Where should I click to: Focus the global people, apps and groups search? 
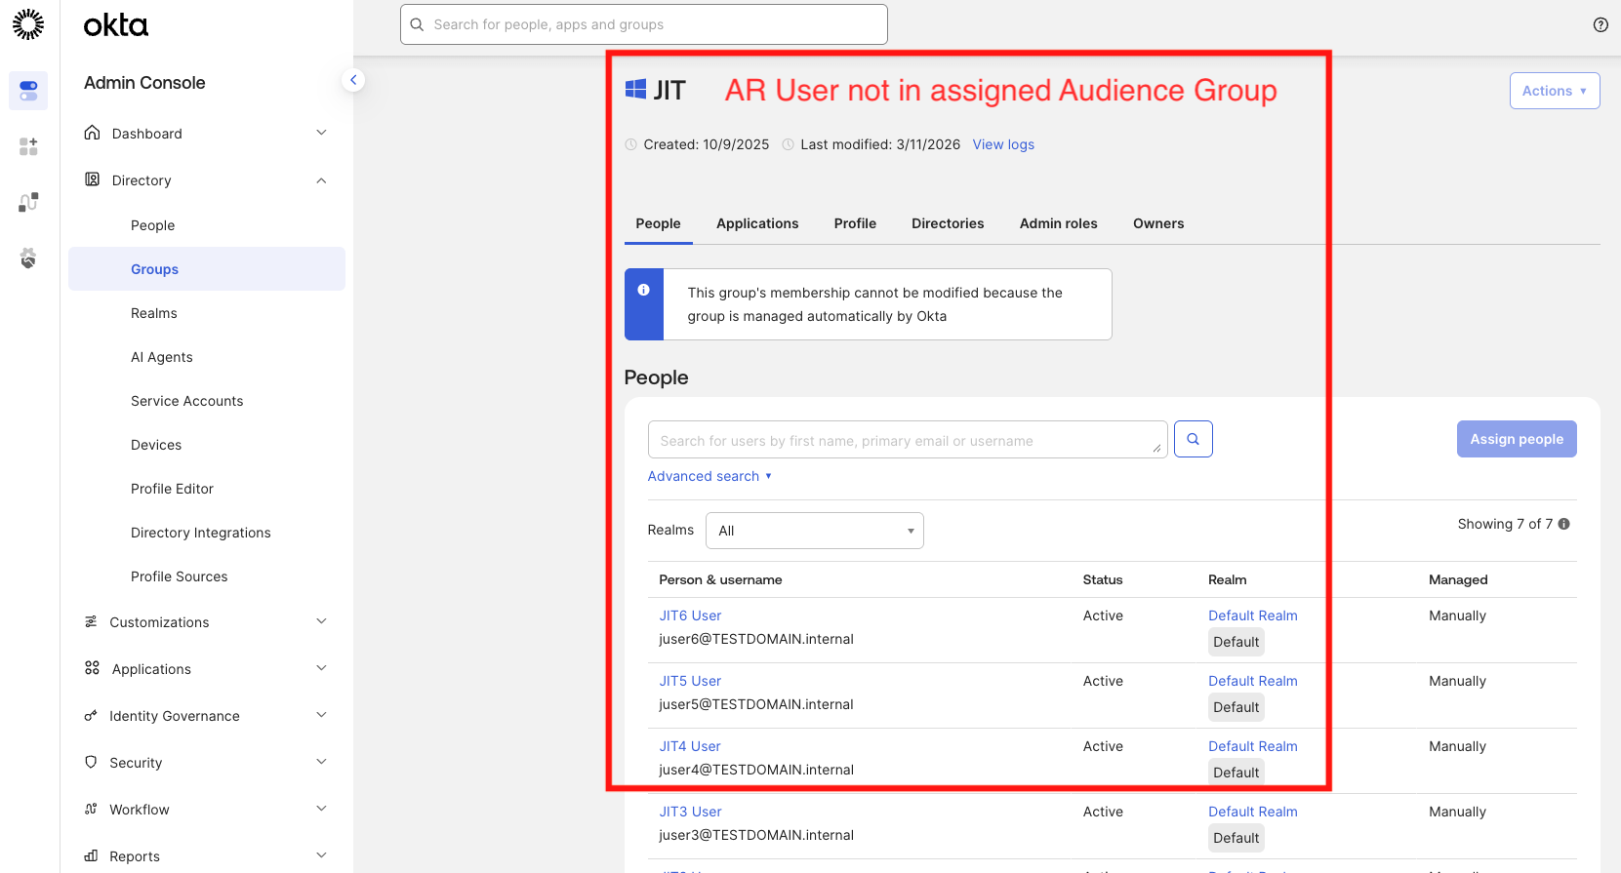point(644,24)
